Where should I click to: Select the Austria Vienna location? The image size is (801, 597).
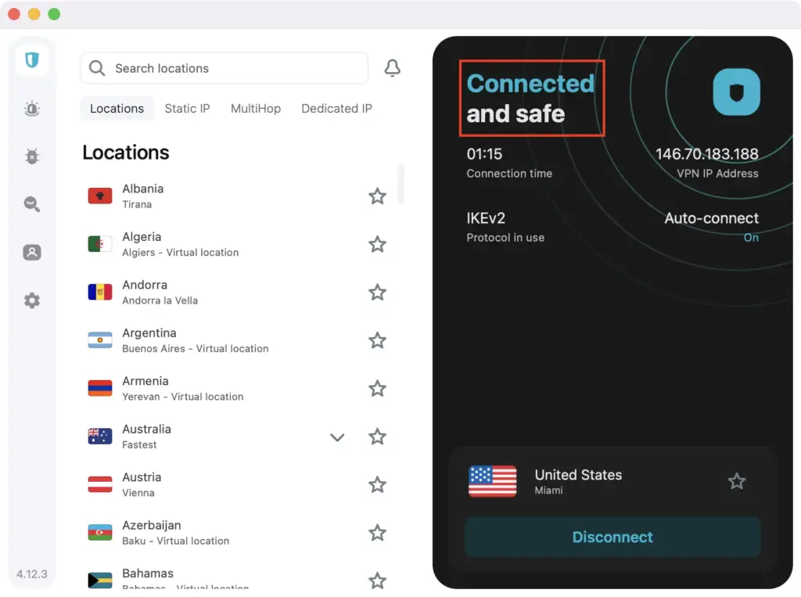pos(141,484)
